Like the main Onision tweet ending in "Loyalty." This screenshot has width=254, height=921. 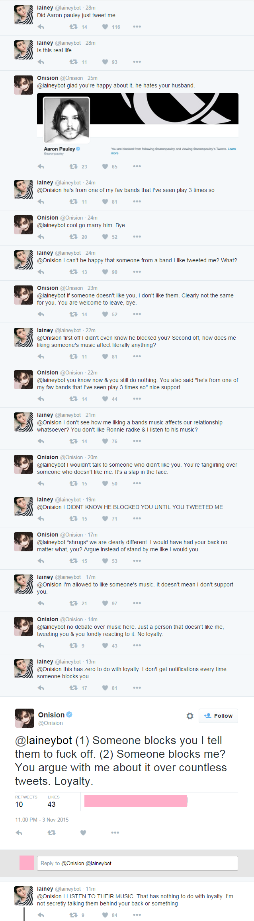coord(83,832)
